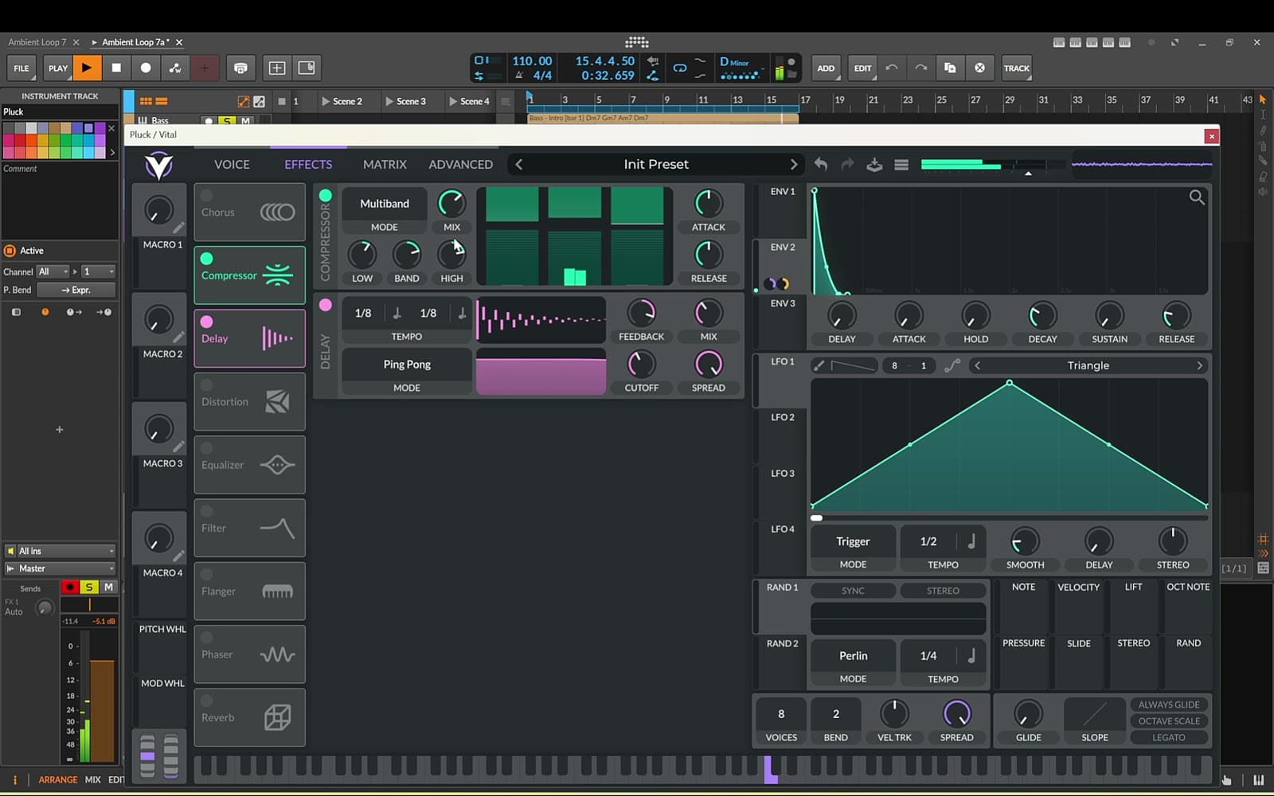The width and height of the screenshot is (1274, 796).
Task: Click the Bitwig redo icon in toolbar
Action: coord(920,68)
